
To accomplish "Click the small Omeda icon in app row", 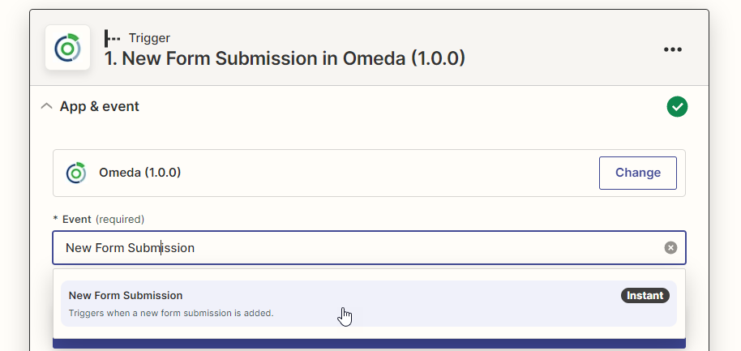I will (76, 173).
